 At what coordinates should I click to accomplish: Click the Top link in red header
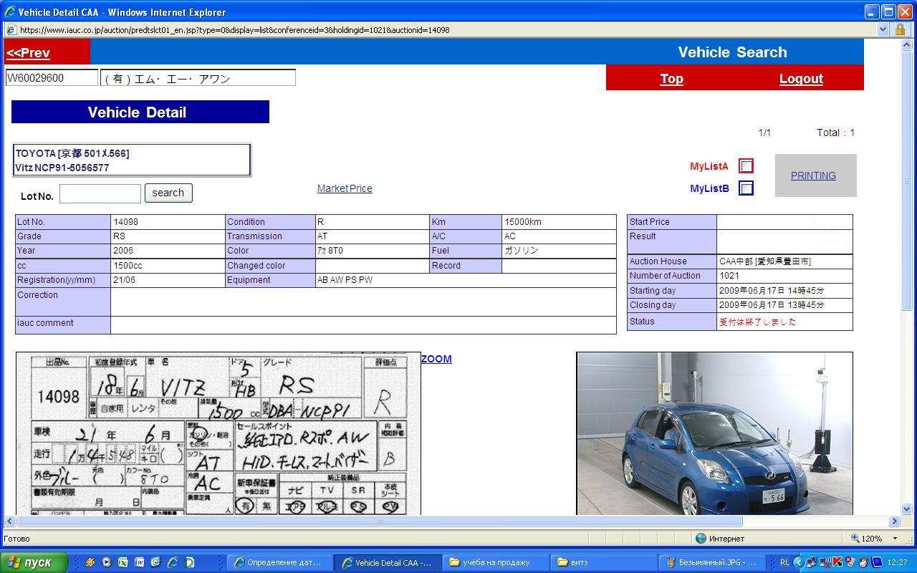pyautogui.click(x=671, y=79)
